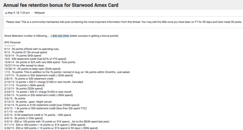The width and height of the screenshot is (243, 130).
Task: Click the 3/12/15 yawn. Might cancel entry
Action: (x=28, y=102)
